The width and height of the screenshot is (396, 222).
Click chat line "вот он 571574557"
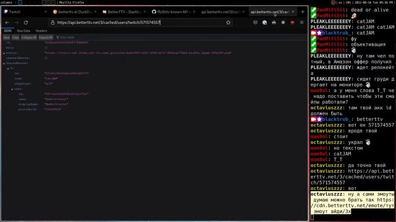point(371,125)
